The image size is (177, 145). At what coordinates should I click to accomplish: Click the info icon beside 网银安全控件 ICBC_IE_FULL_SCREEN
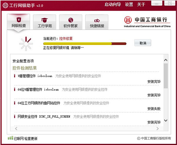click(14, 116)
